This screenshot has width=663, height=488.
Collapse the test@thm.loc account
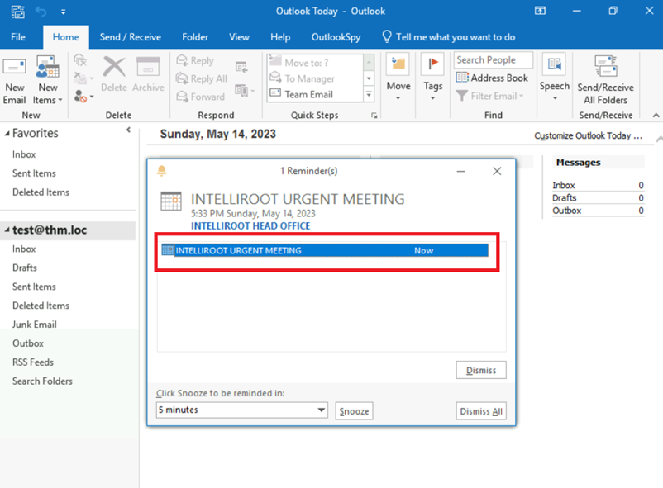pyautogui.click(x=7, y=230)
